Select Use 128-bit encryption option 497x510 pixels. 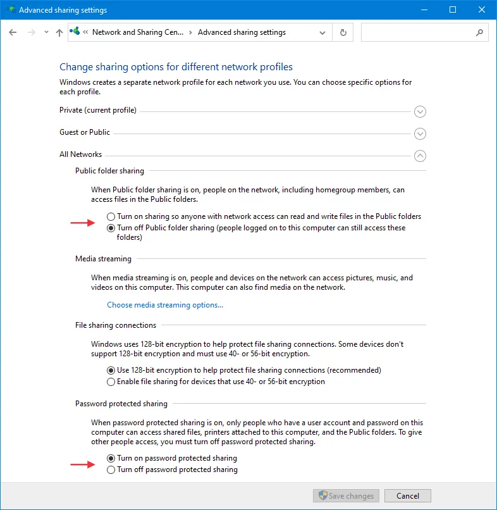pos(111,370)
